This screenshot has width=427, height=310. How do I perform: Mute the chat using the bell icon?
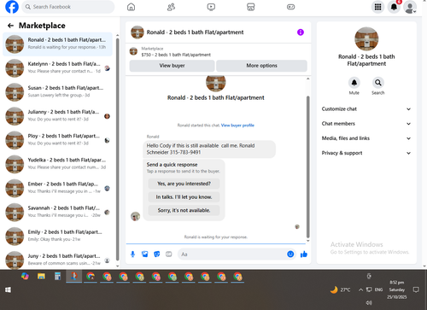[x=354, y=83]
